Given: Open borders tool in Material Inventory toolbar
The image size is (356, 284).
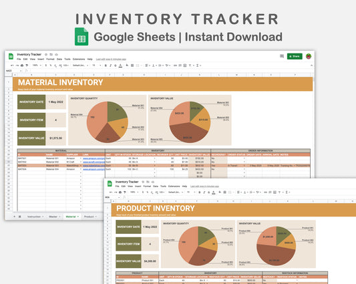Looking at the screenshot, I should point(132,65).
